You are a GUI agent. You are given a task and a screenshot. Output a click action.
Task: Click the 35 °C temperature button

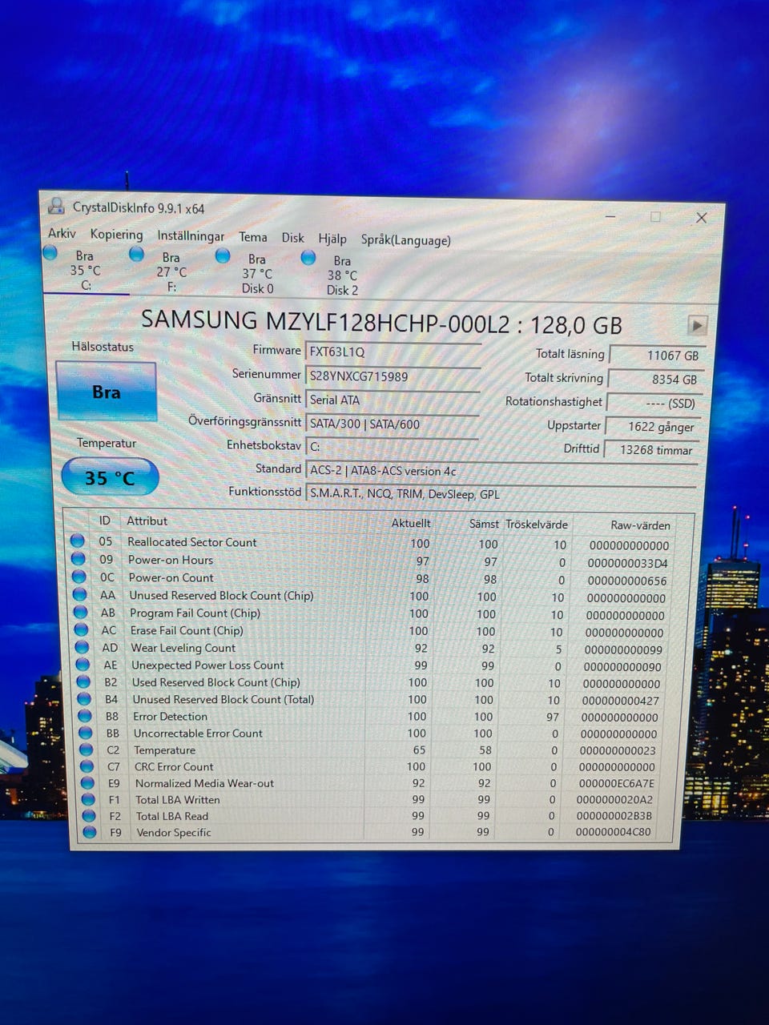click(x=110, y=477)
